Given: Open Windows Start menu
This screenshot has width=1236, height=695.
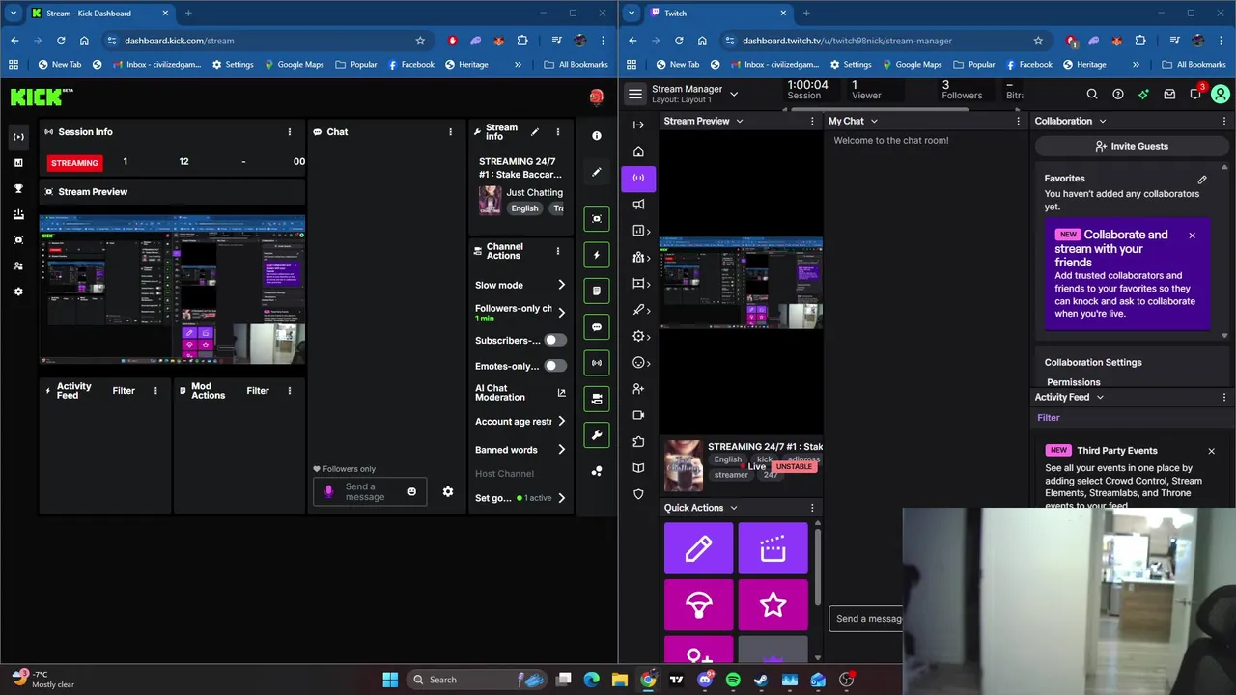Looking at the screenshot, I should (x=390, y=680).
